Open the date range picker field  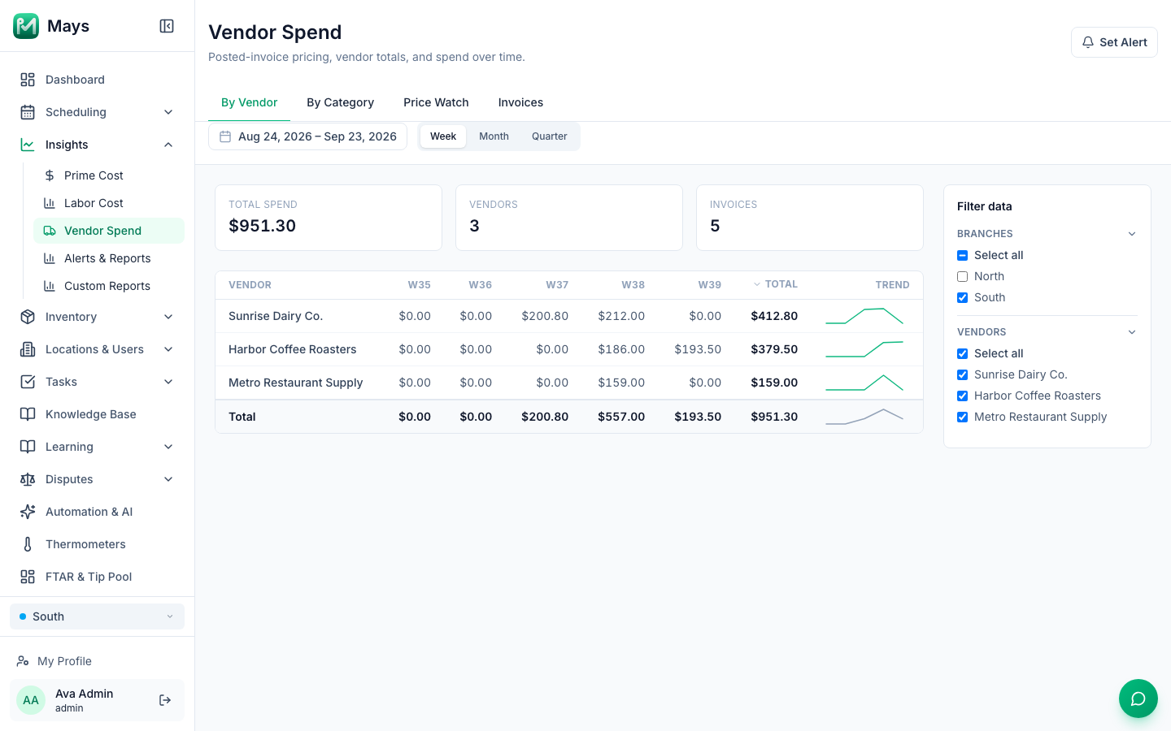(307, 136)
